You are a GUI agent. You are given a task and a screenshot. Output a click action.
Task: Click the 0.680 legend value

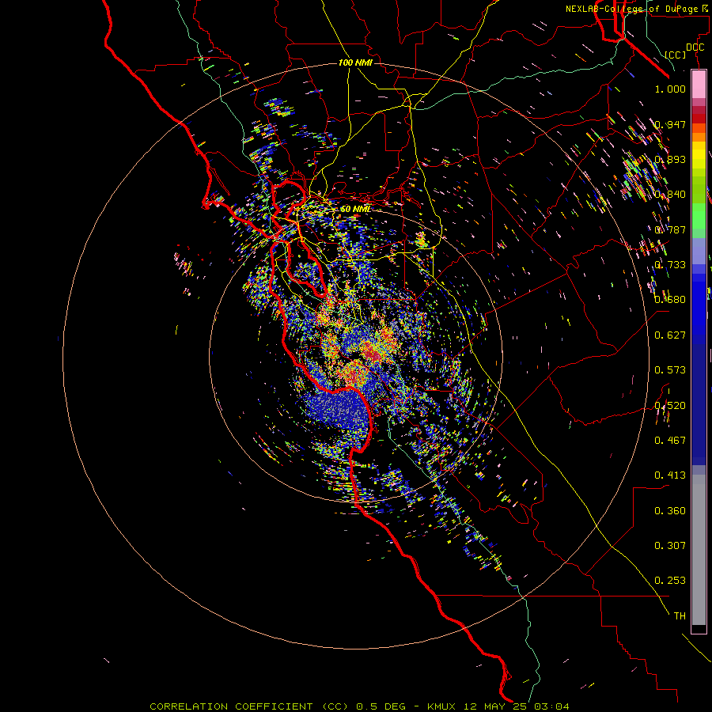pyautogui.click(x=670, y=299)
